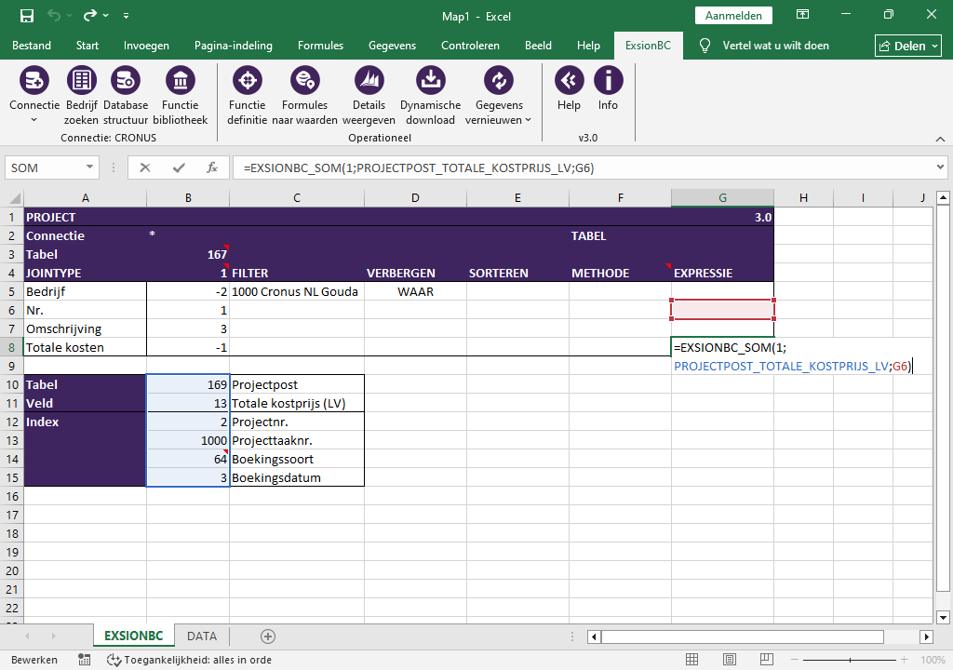Screen dimensions: 953x670
Task: Select the Totale kostprijs (LV) cell
Action: coord(297,404)
